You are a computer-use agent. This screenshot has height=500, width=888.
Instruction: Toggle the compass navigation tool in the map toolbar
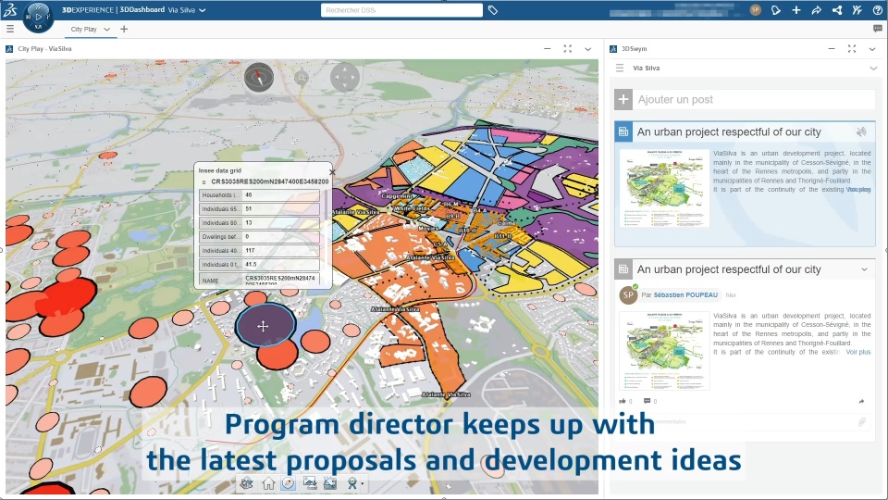pyautogui.click(x=289, y=483)
